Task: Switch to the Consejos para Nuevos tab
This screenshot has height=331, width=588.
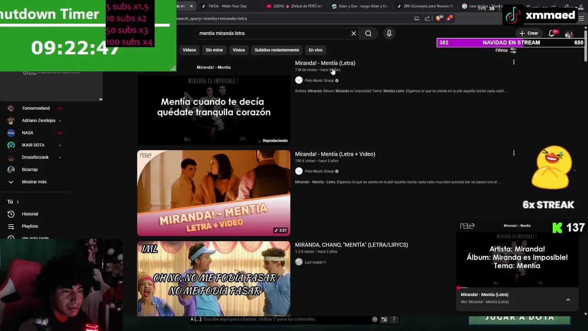Action: 425,6
